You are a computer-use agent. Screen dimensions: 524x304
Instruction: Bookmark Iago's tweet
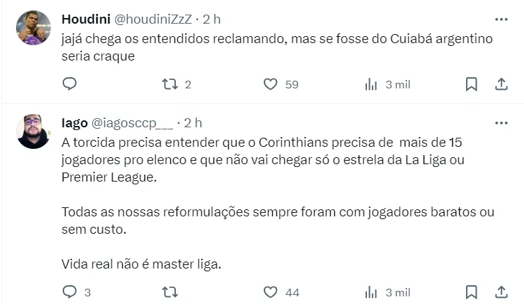[471, 292]
